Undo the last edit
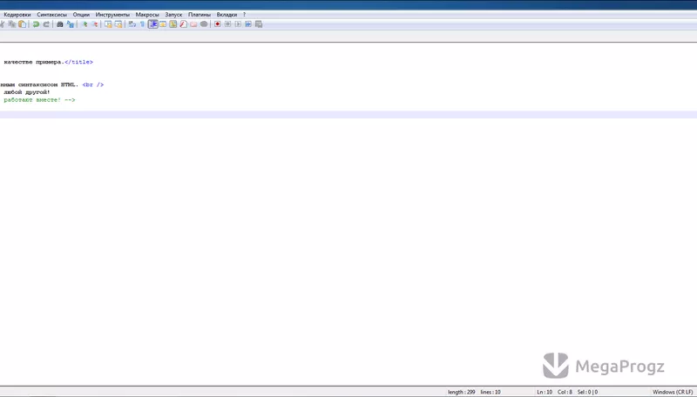The width and height of the screenshot is (697, 397). pos(36,24)
